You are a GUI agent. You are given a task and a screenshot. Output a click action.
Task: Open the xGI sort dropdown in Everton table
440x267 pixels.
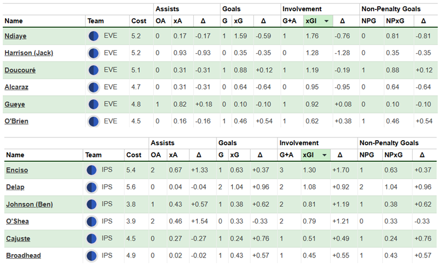tap(325, 21)
